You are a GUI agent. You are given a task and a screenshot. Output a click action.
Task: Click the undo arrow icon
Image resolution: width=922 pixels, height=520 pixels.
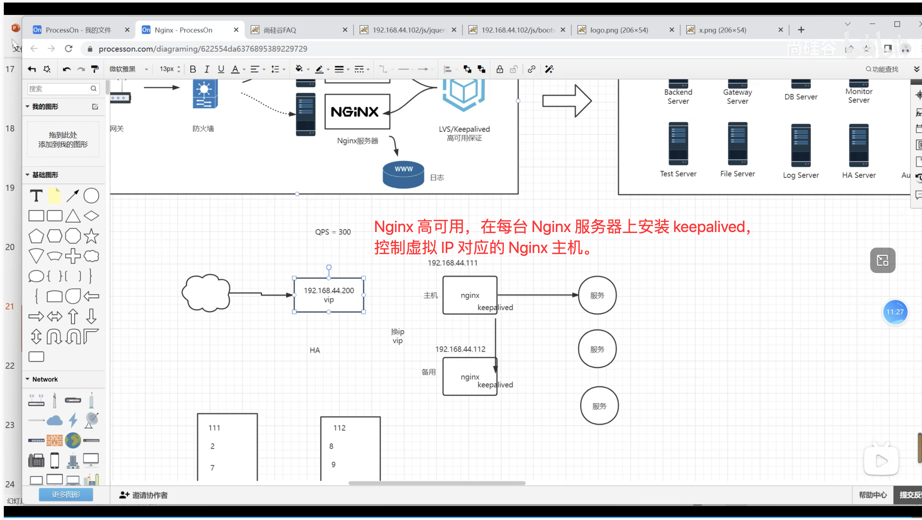coord(66,69)
